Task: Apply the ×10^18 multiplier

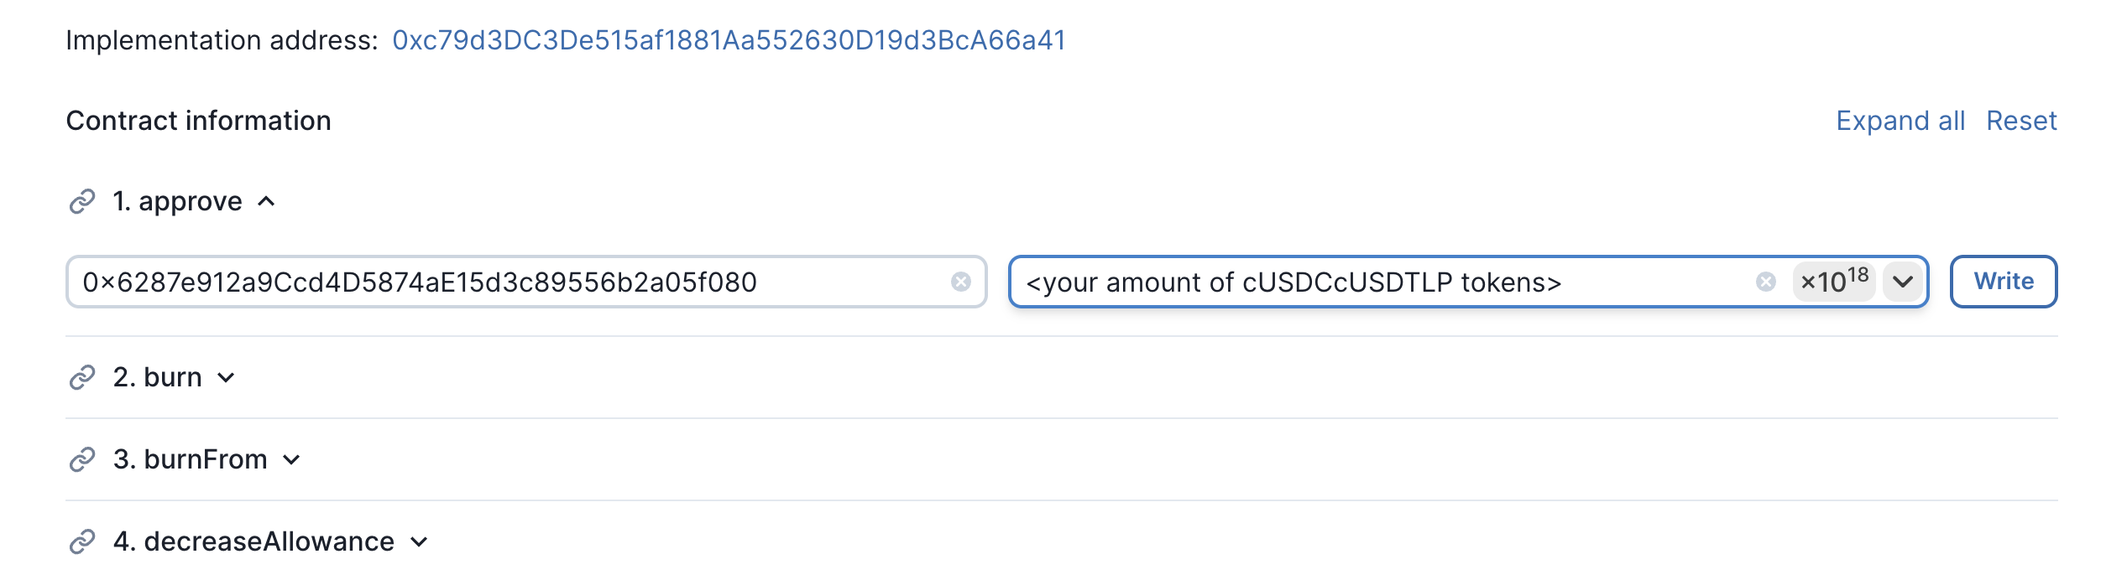Action: (1834, 282)
